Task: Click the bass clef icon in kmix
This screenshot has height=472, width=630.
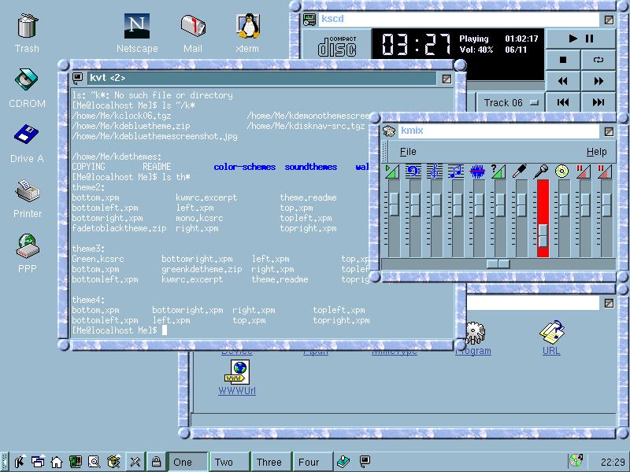Action: point(413,171)
